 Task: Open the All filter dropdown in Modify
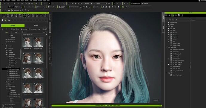182,19
